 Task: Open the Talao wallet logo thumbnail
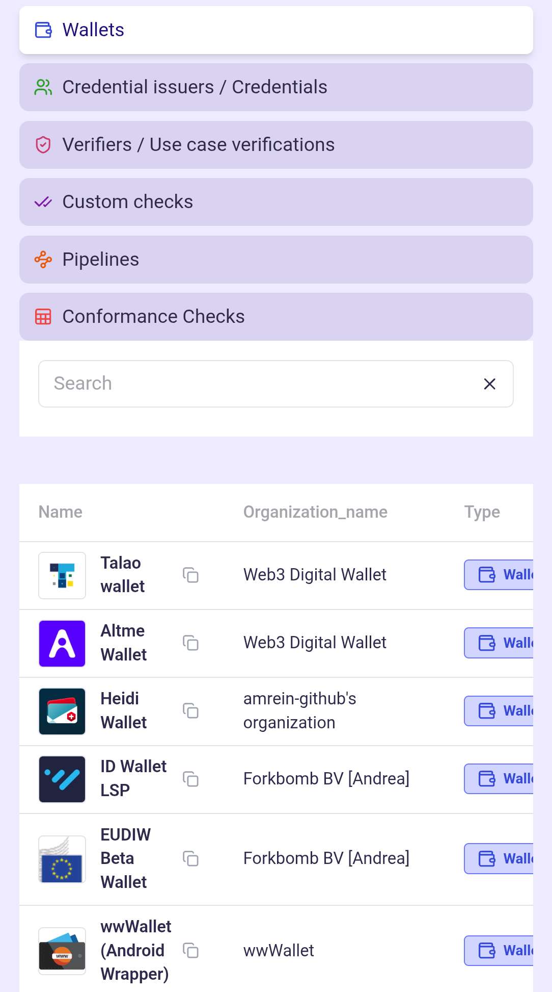(x=62, y=575)
